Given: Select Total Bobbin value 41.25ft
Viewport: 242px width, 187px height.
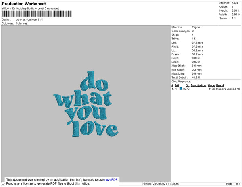Looking at the screenshot, I should tap(196, 77).
